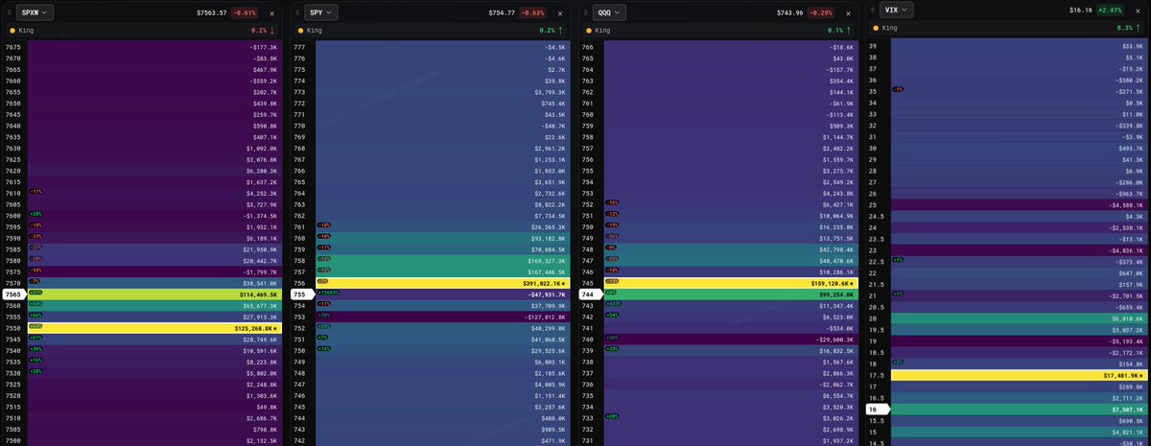Click the yellow King dot in SPXW panel
Image resolution: width=1151 pixels, height=446 pixels.
(x=12, y=31)
